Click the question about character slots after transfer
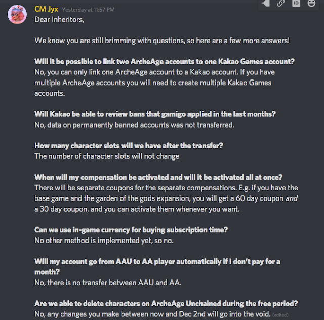Screen dimensions: 324x320 pos(129,145)
